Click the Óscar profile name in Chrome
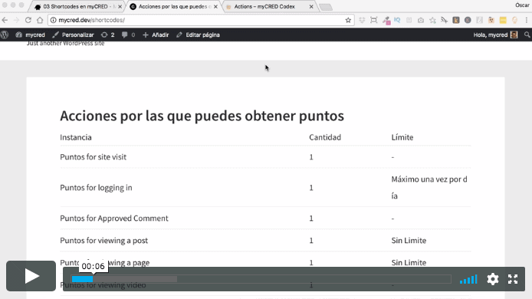 point(522,5)
